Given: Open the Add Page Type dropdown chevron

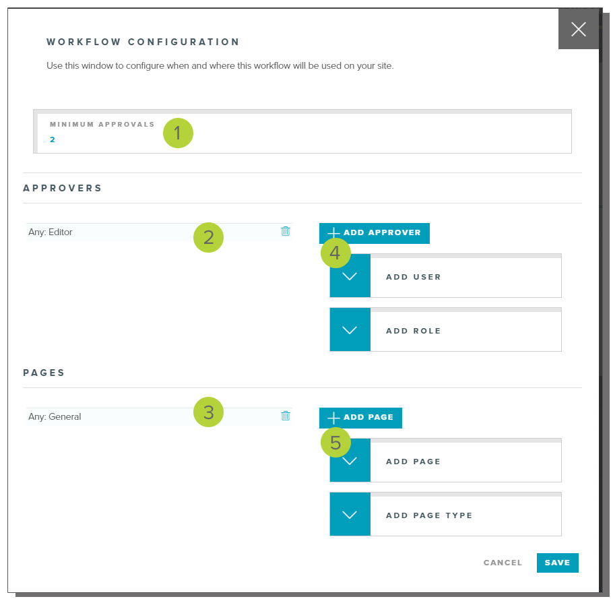Looking at the screenshot, I should tap(350, 515).
